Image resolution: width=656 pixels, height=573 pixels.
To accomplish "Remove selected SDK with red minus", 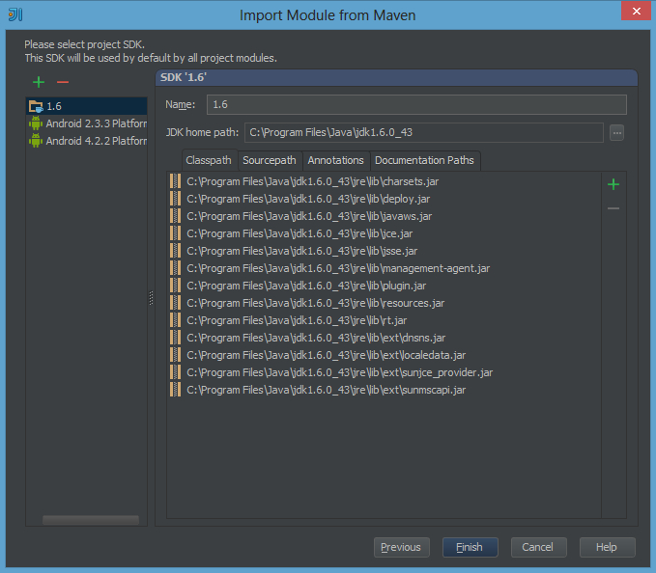I will point(63,82).
